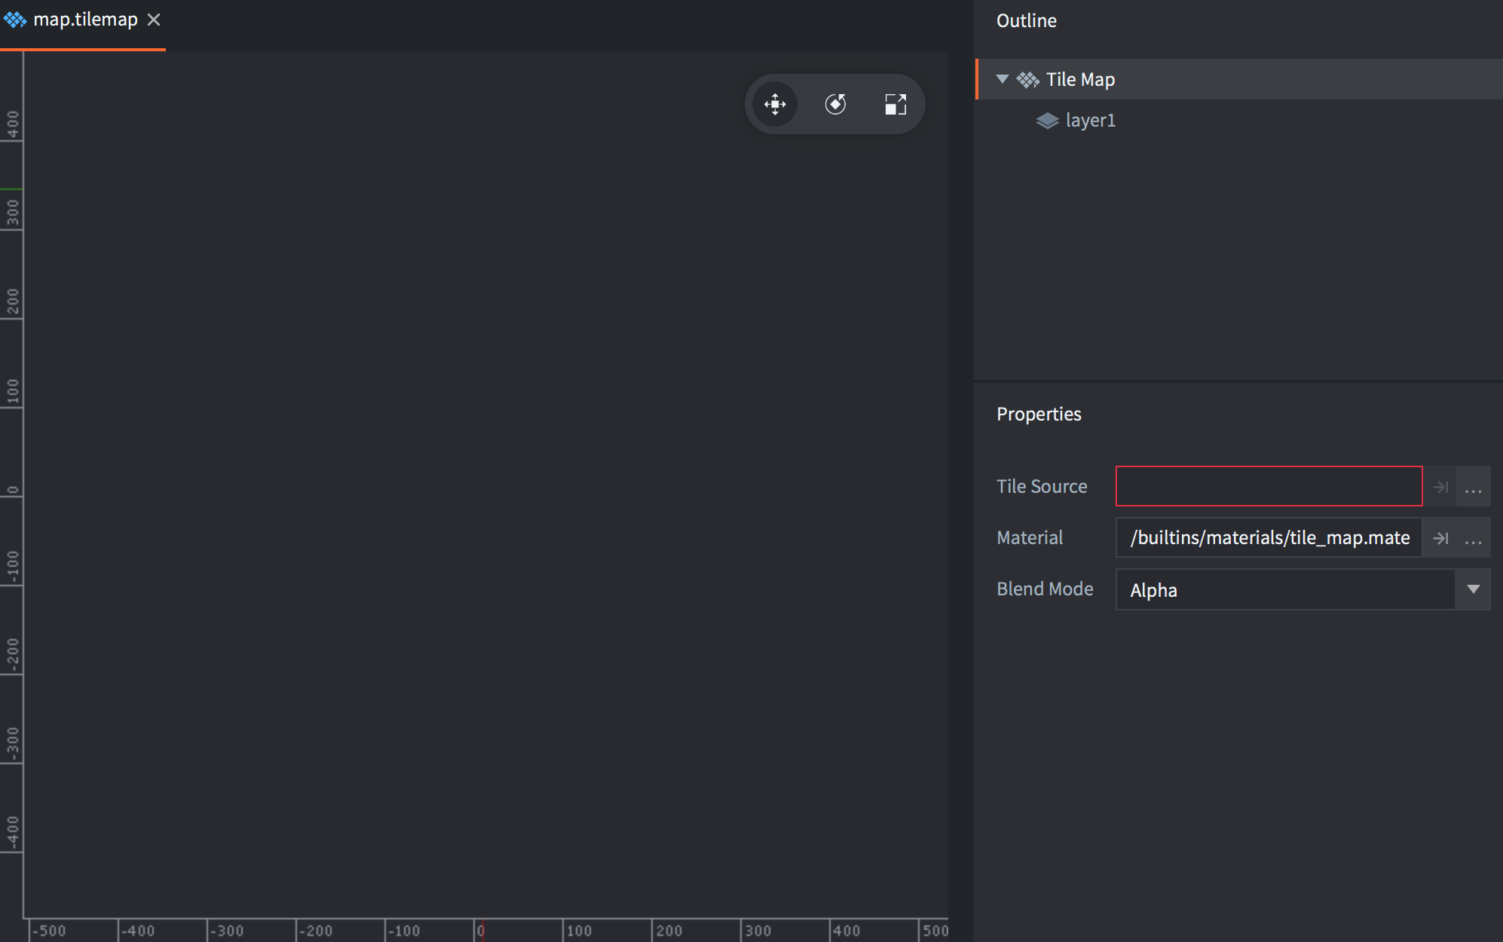Screen dimensions: 1503x942
Task: Browse for Material with ellipsis button
Action: tap(1473, 538)
